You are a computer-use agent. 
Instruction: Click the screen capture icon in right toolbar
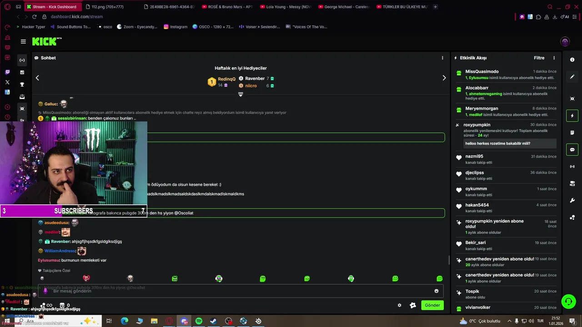click(572, 99)
